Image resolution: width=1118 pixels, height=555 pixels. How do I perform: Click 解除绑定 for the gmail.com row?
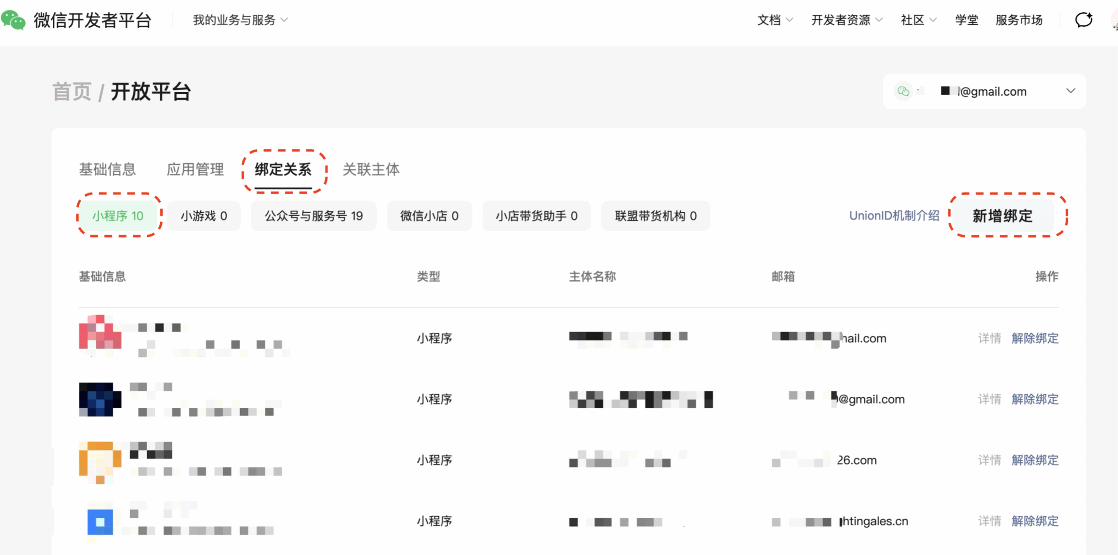(1035, 399)
